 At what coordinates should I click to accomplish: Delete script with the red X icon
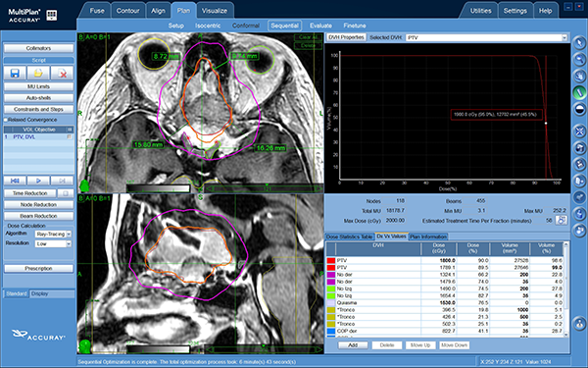coord(63,73)
